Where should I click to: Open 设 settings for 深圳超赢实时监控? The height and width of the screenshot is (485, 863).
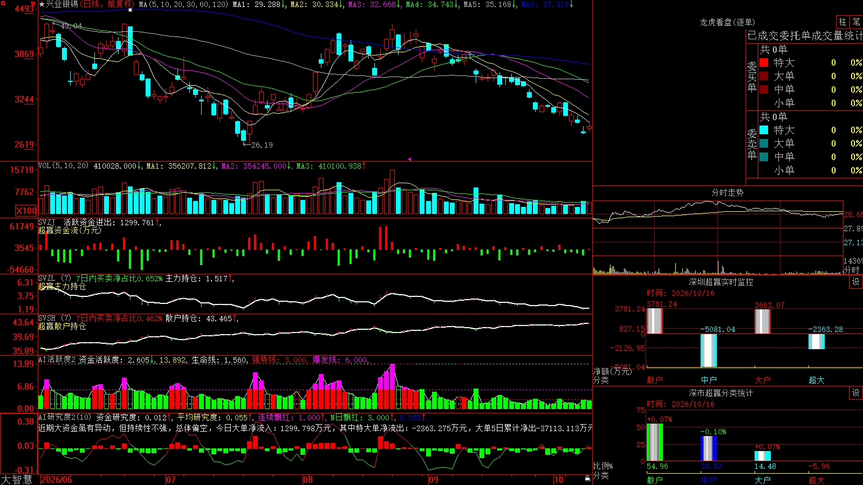click(856, 282)
